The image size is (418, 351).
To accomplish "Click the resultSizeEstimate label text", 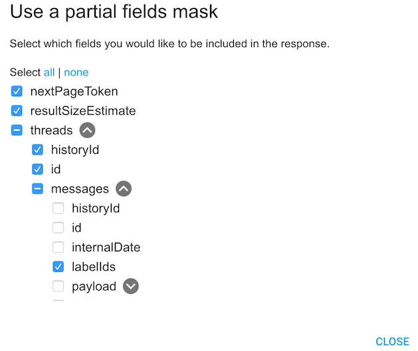I will tap(83, 111).
